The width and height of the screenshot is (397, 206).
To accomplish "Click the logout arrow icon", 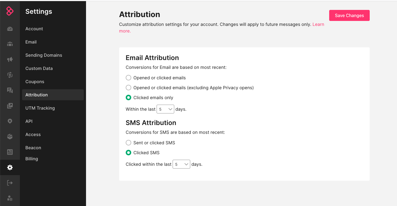I will pyautogui.click(x=10, y=183).
